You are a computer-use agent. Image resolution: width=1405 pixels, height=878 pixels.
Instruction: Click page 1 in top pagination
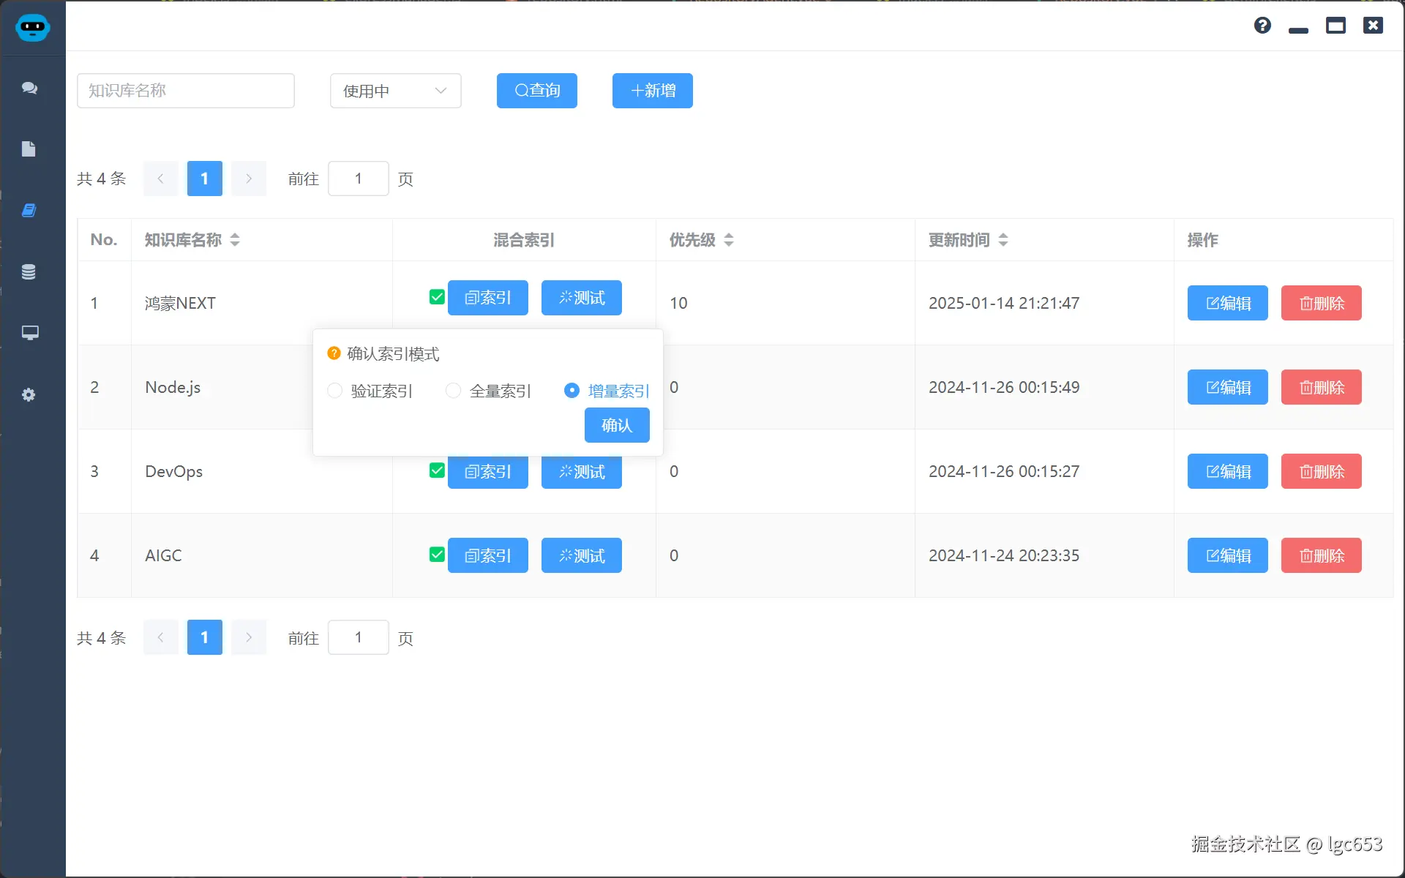(x=204, y=179)
